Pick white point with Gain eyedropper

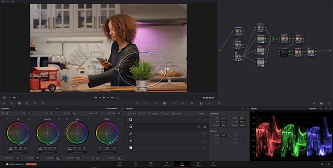tap(67, 119)
